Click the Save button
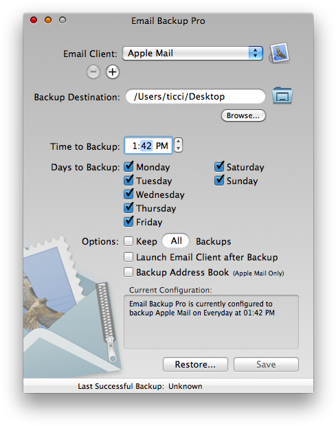This screenshot has width=336, height=426. [x=266, y=364]
